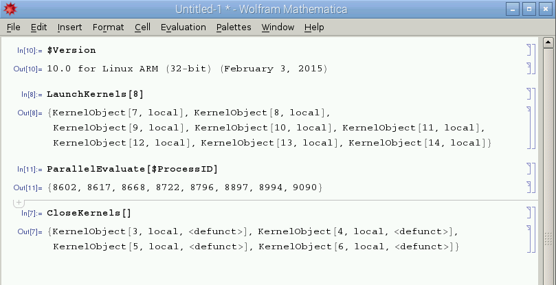
Task: Click the Out[11]= cell label
Action: coord(27,187)
